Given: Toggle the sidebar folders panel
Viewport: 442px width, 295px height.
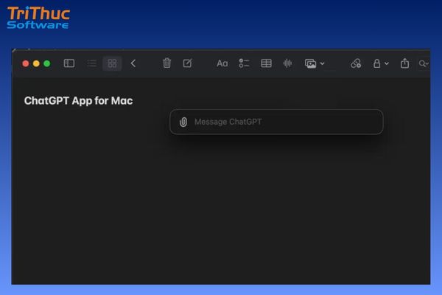Looking at the screenshot, I should point(69,63).
